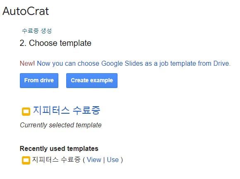Click the red New! label

click(27, 63)
